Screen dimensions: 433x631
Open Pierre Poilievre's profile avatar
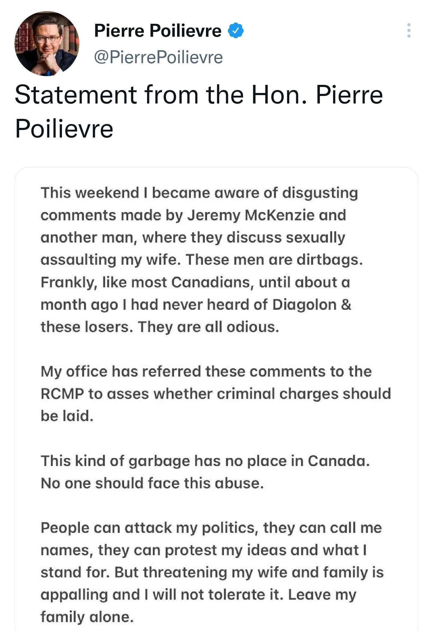47,44
